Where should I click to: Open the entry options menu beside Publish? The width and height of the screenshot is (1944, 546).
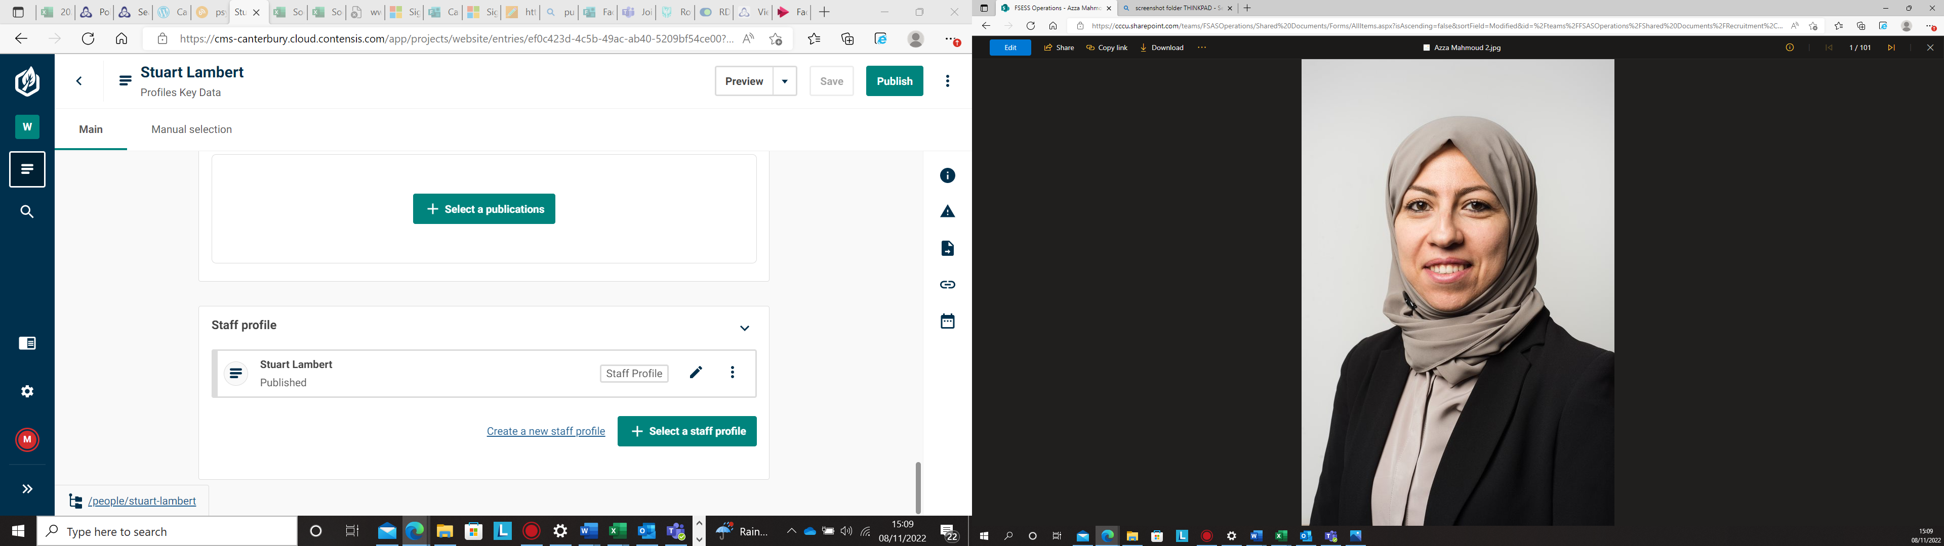pos(947,81)
